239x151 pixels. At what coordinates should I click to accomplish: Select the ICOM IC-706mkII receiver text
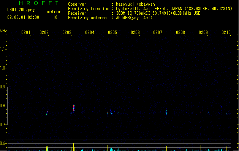coord(158,13)
